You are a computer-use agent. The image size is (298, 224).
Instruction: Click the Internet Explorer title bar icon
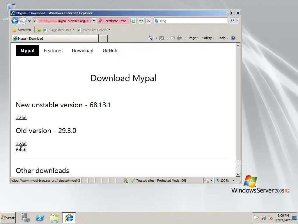click(x=13, y=13)
